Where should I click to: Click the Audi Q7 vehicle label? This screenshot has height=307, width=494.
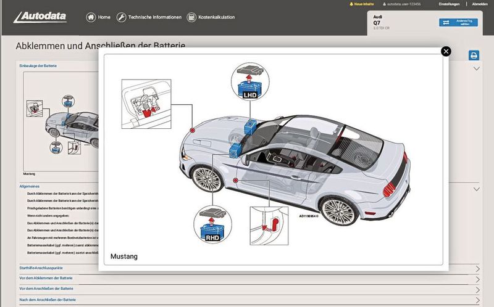click(x=382, y=22)
